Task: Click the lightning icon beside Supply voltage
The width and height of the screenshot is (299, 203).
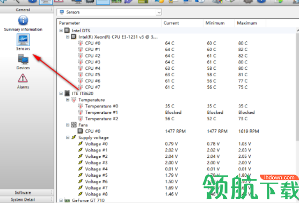Action: click(74, 137)
